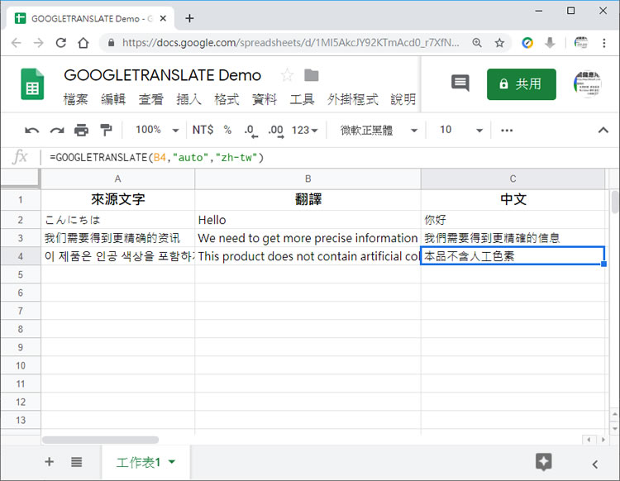Click the green 共用 share button

coord(521,84)
